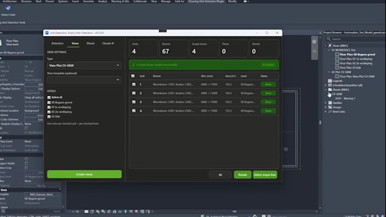Uncheck the checkbox for unit 3 row
386x217 pixels.
[x=133, y=102]
